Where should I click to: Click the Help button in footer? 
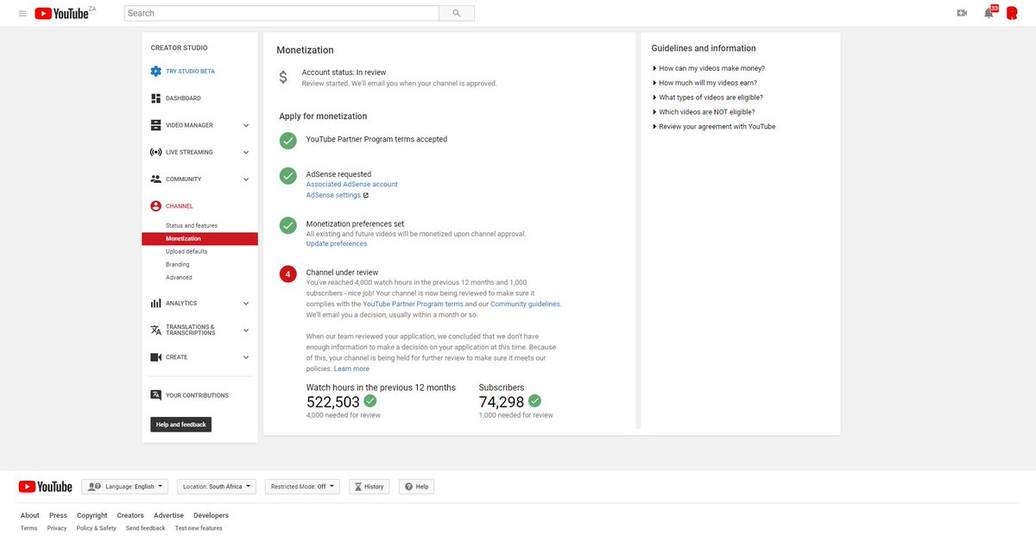[416, 487]
